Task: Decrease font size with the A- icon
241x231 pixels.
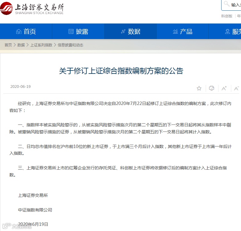Action: (236, 88)
